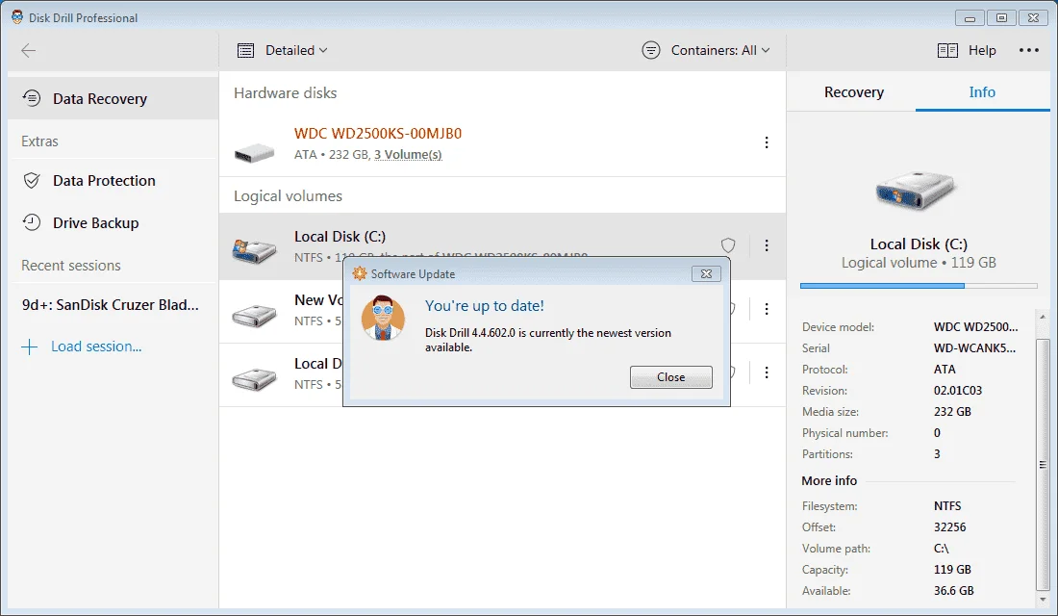The width and height of the screenshot is (1058, 616).
Task: Open options menu for WDC WD2500KS disk
Action: pos(767,142)
